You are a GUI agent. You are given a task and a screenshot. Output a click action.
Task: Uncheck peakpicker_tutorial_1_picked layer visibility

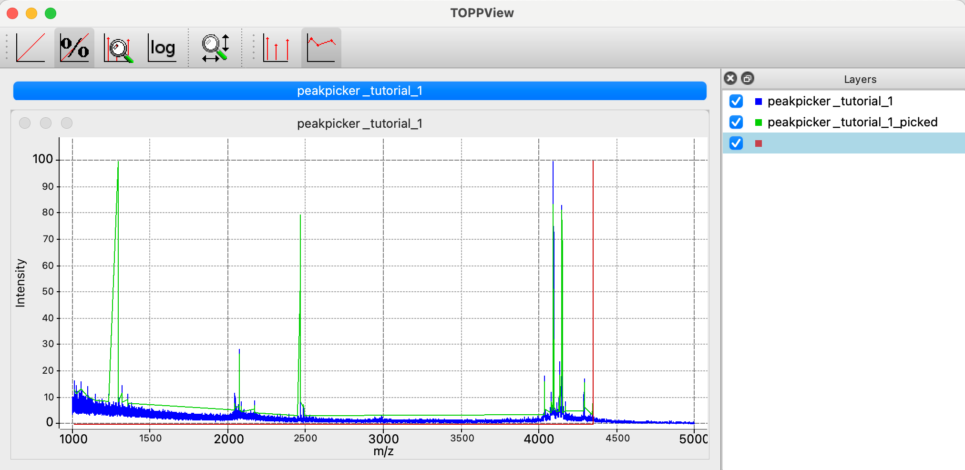point(736,122)
